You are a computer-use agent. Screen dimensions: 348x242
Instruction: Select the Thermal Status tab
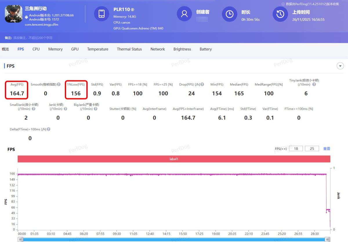point(129,49)
